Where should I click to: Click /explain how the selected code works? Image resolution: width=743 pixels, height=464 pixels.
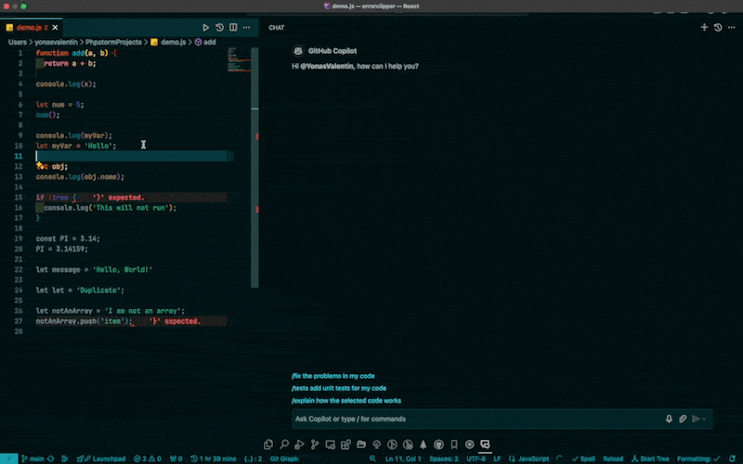346,401
